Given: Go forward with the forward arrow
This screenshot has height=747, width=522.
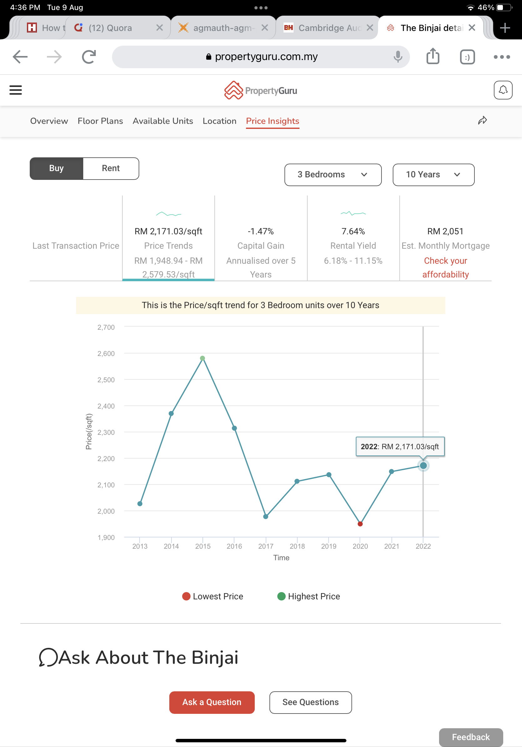Looking at the screenshot, I should click(x=54, y=57).
